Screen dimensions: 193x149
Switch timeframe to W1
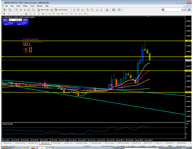click(80, 14)
